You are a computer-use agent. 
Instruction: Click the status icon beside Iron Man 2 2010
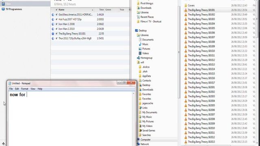click(53, 29)
